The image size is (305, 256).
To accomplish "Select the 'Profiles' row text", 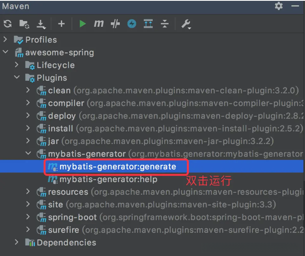I will 41,40.
